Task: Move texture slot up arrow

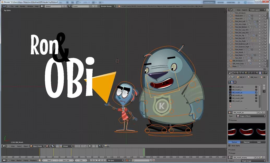Action: coord(264,86)
